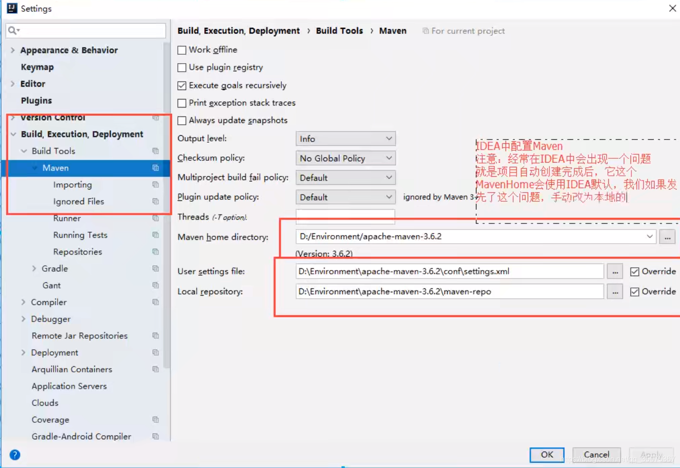Expand Deployment node arrow

tap(24, 353)
